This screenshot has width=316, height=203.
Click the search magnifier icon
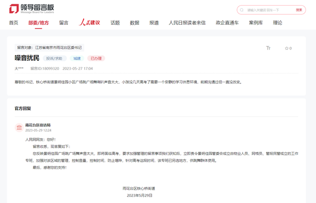click(x=242, y=10)
